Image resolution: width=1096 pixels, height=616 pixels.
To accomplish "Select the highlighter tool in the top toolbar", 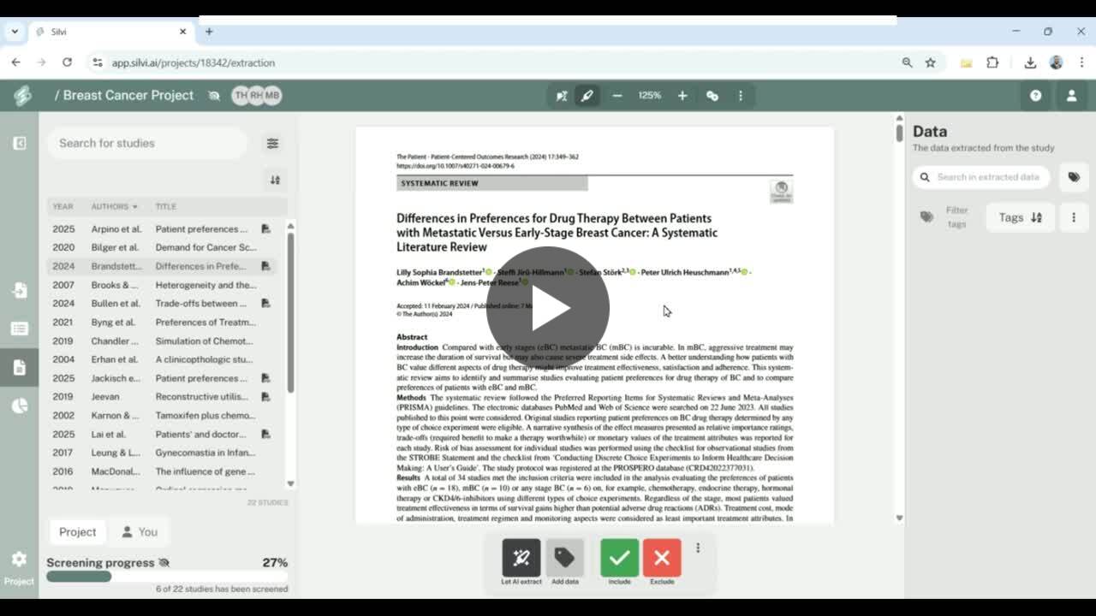I will pos(587,95).
